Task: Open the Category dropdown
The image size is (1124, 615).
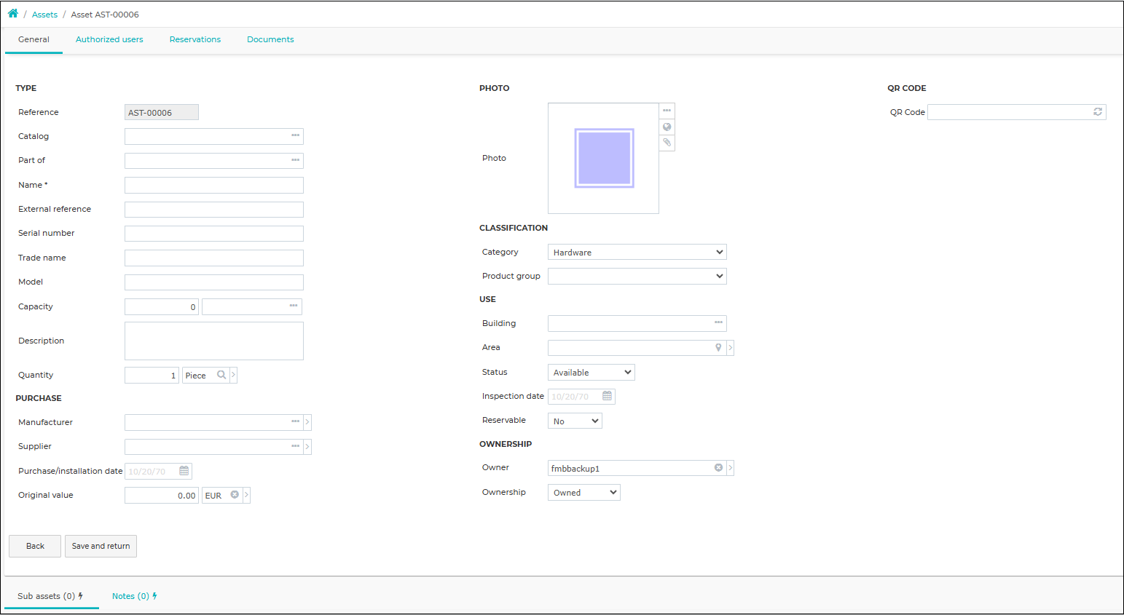Action: tap(637, 252)
